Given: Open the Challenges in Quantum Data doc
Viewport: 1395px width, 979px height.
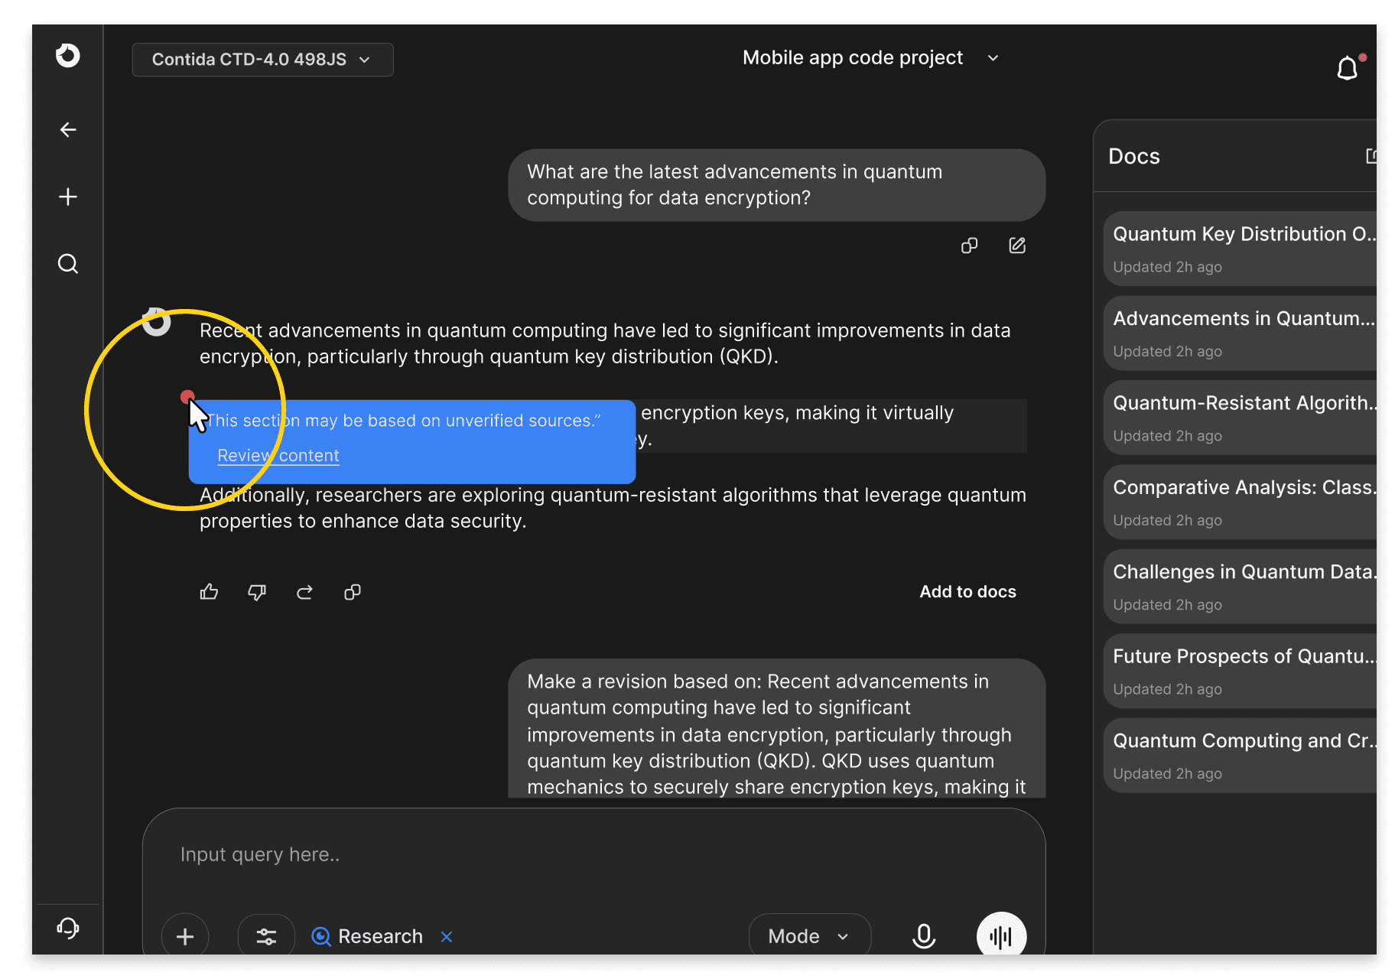Looking at the screenshot, I should (x=1240, y=587).
